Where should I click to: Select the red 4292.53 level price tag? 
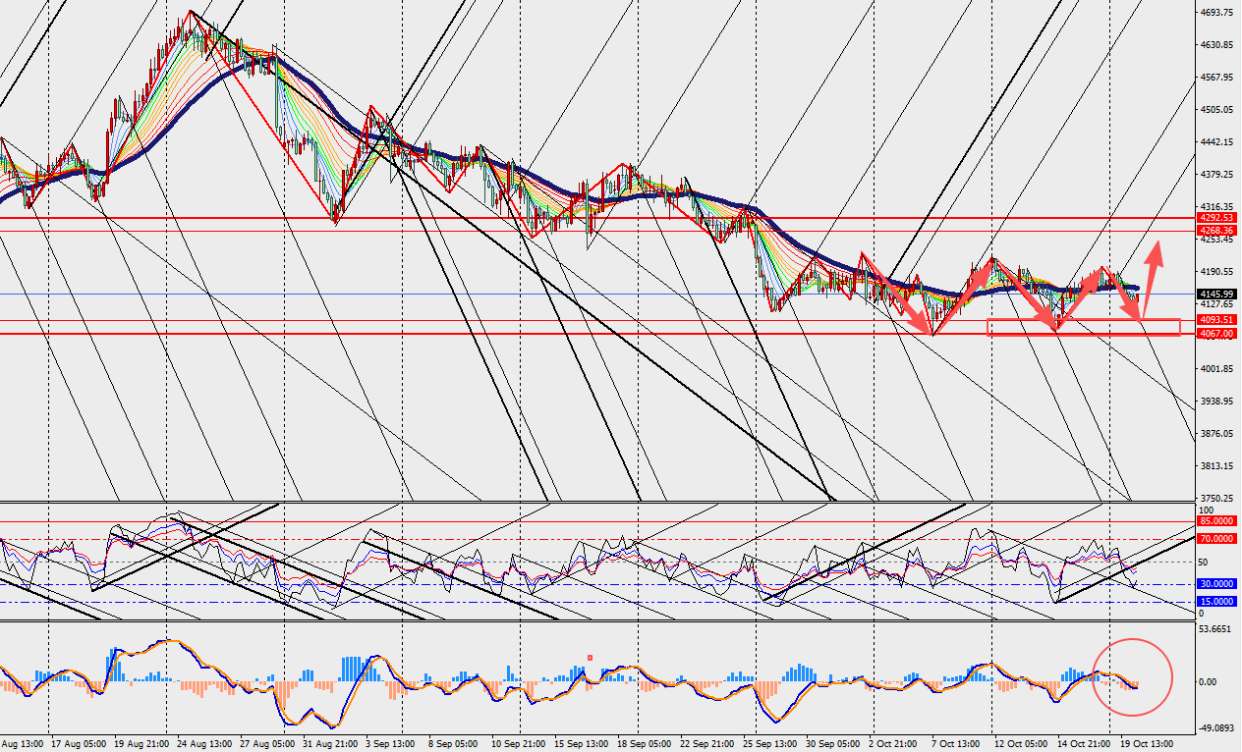coord(1217,218)
